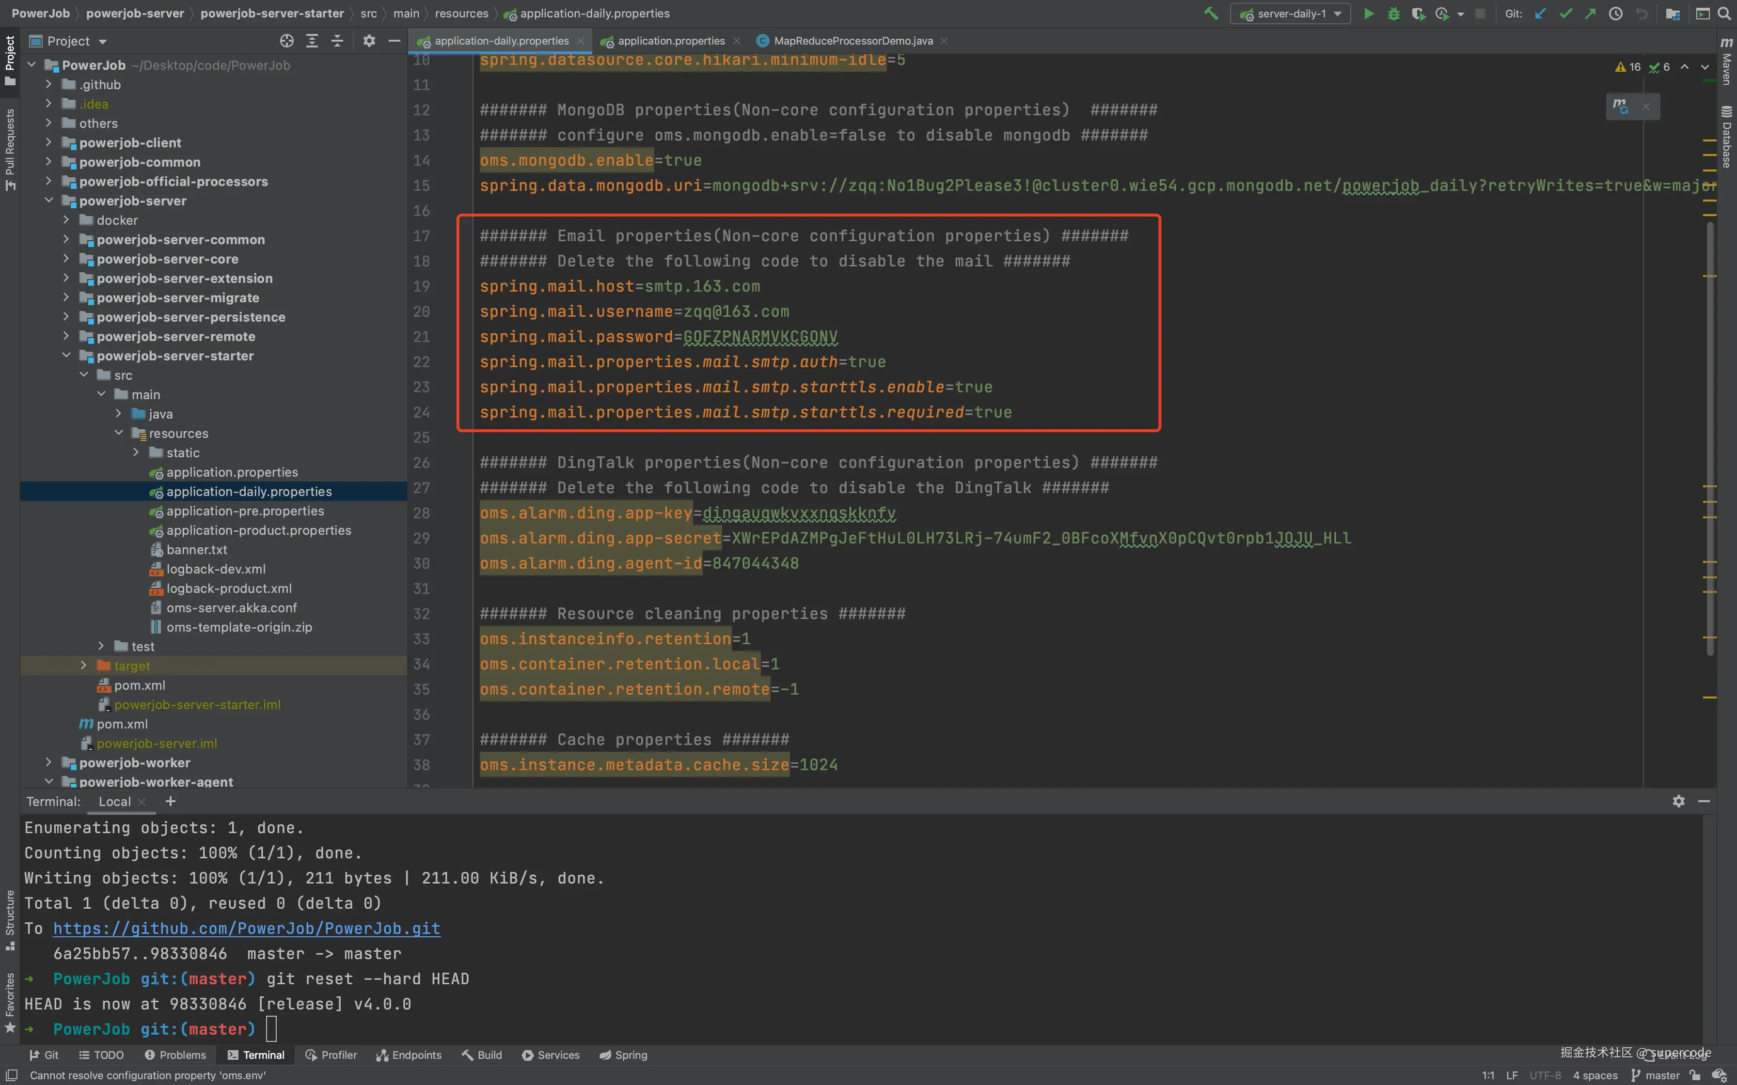Open the Problems tool window tab
1737x1085 pixels.
pos(176,1055)
